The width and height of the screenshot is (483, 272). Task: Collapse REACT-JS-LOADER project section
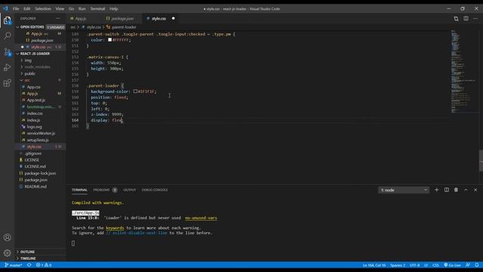click(x=40, y=54)
